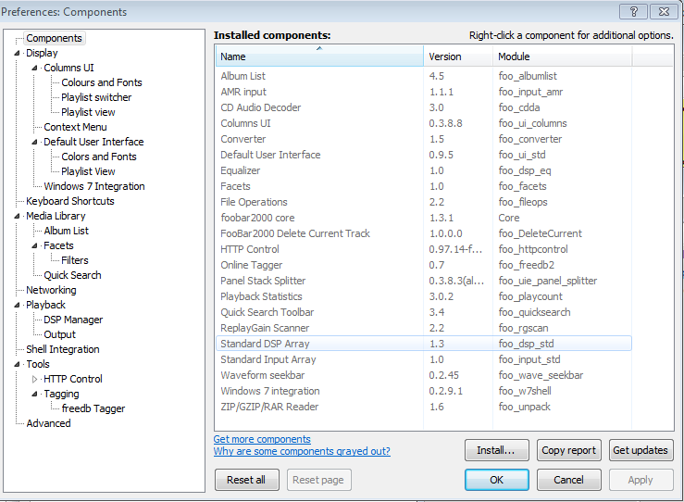
Task: Expand the HTTP Control tree node
Action: click(34, 380)
